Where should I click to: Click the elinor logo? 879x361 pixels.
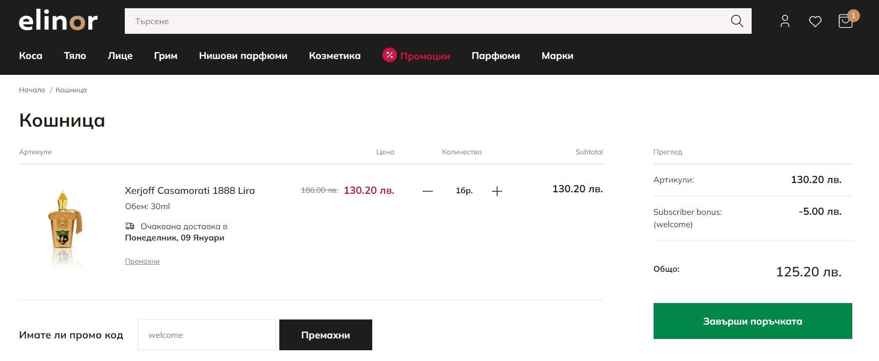coord(58,21)
